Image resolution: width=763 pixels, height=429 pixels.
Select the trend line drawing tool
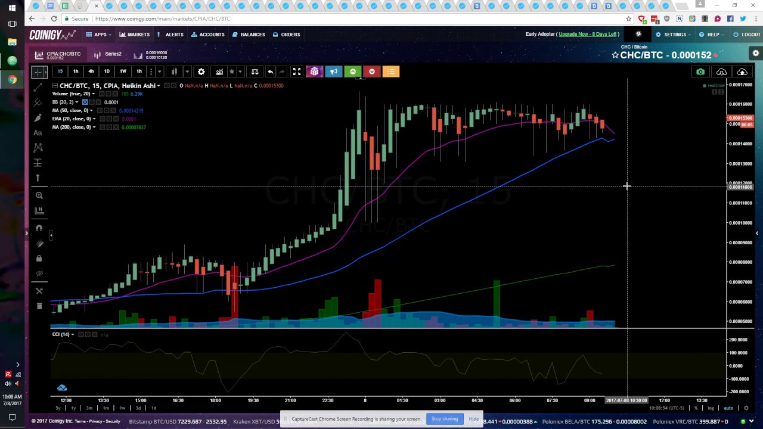pyautogui.click(x=38, y=88)
